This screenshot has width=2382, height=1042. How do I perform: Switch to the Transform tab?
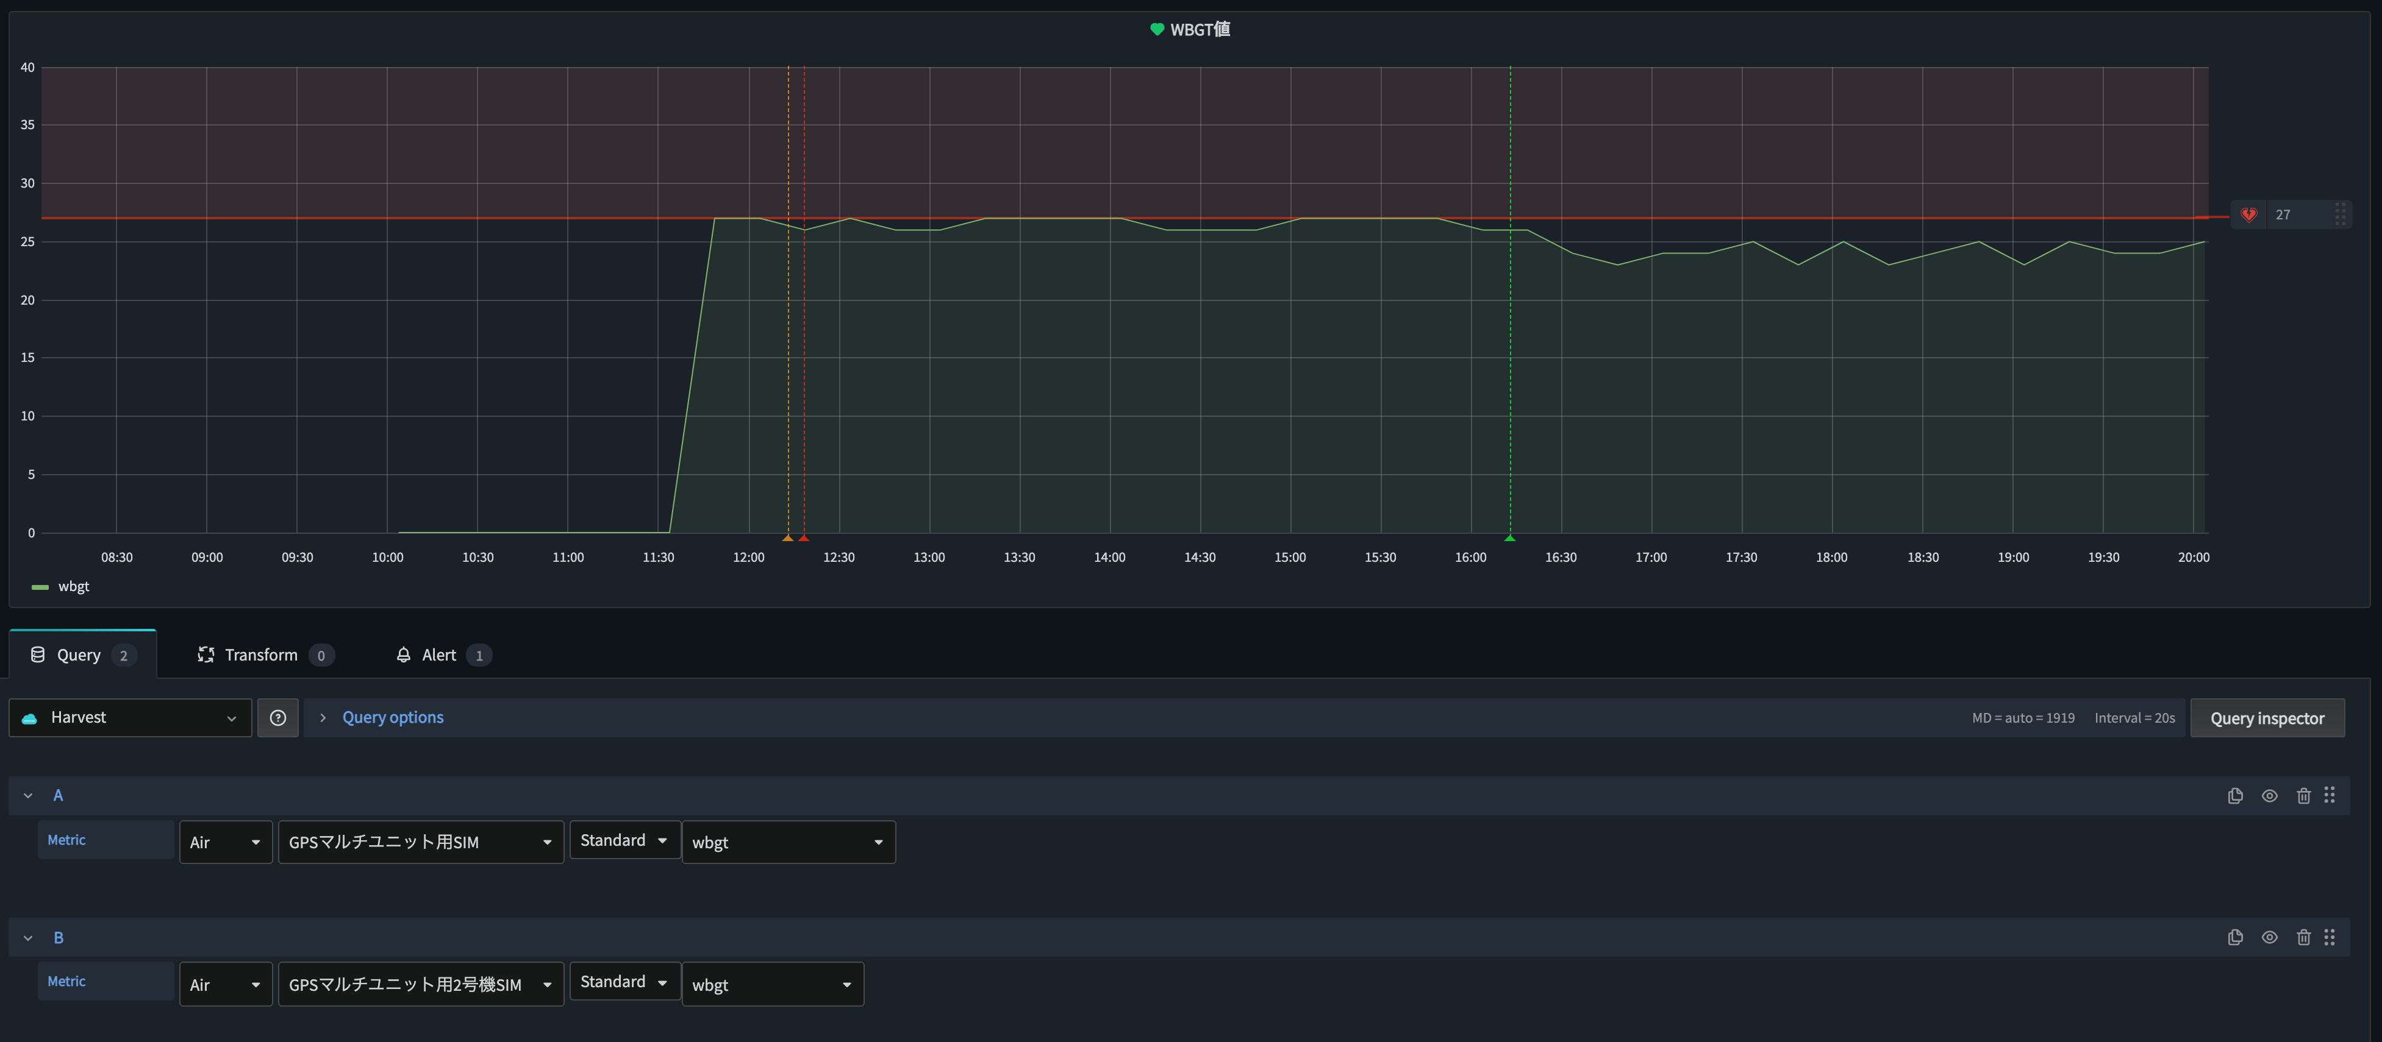pyautogui.click(x=262, y=654)
